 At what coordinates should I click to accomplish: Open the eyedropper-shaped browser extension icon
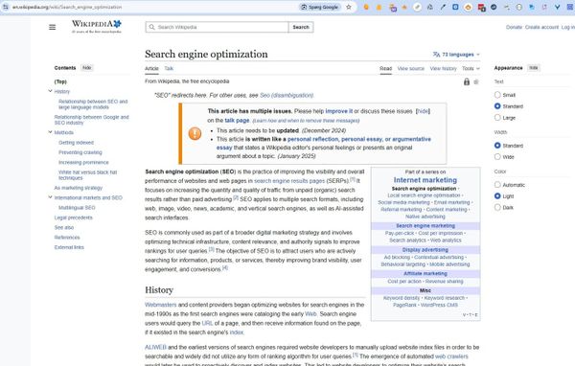[443, 7]
